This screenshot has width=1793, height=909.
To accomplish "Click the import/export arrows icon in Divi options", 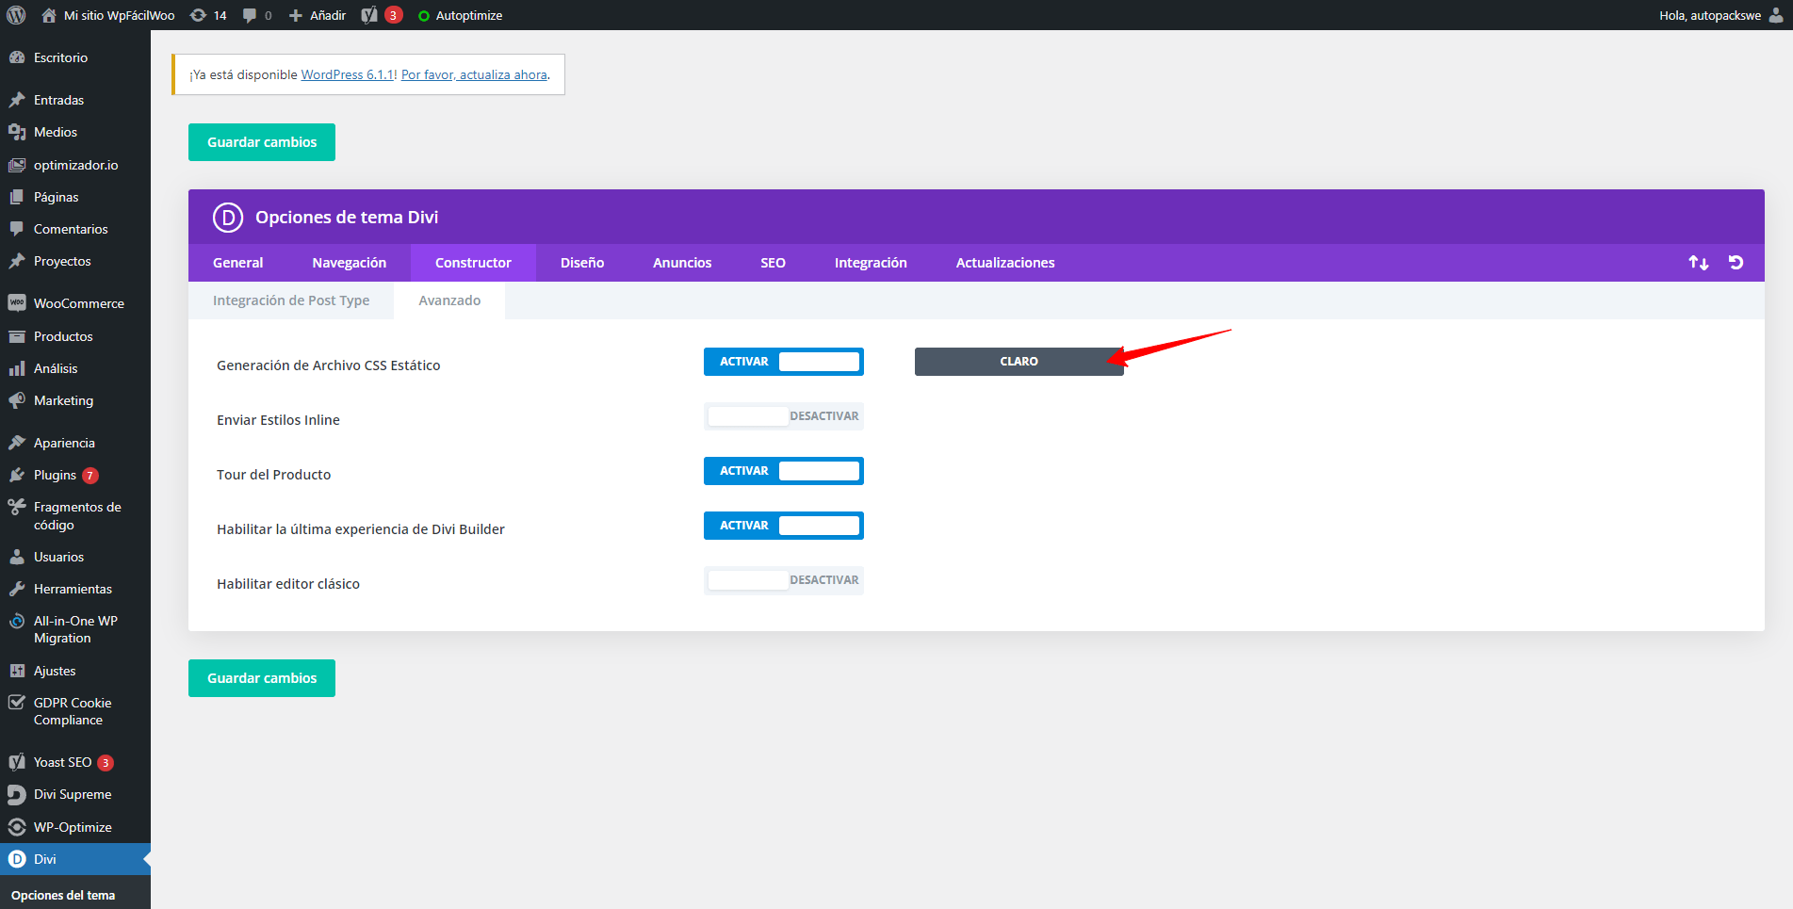I will pos(1699,263).
